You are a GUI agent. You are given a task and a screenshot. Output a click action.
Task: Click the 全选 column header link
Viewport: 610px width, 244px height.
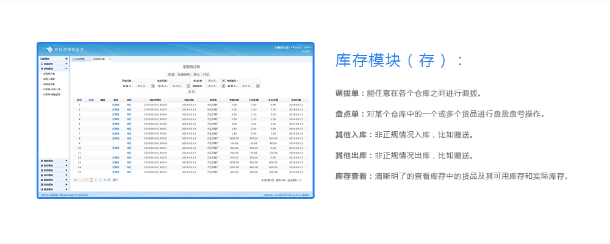click(91, 100)
